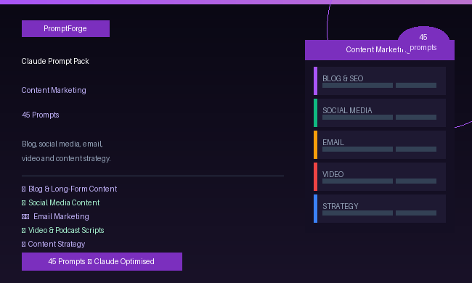Select the VIDEO category card

click(x=380, y=176)
